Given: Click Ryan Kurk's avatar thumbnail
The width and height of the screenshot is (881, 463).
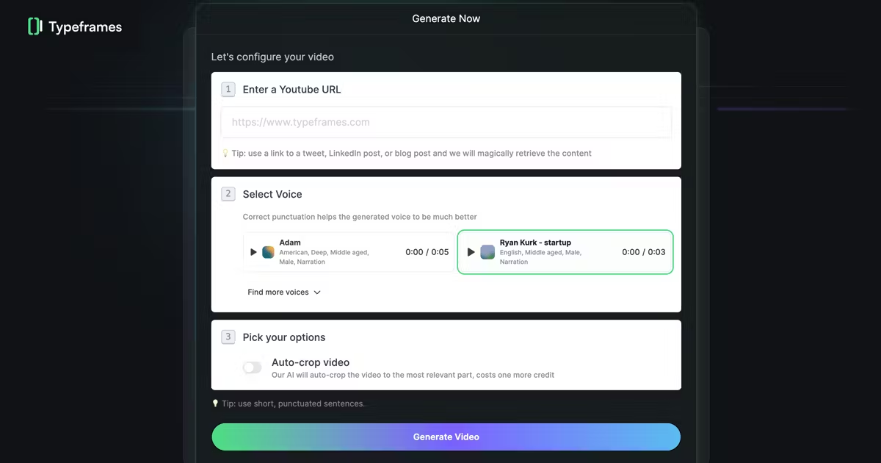Looking at the screenshot, I should (487, 252).
